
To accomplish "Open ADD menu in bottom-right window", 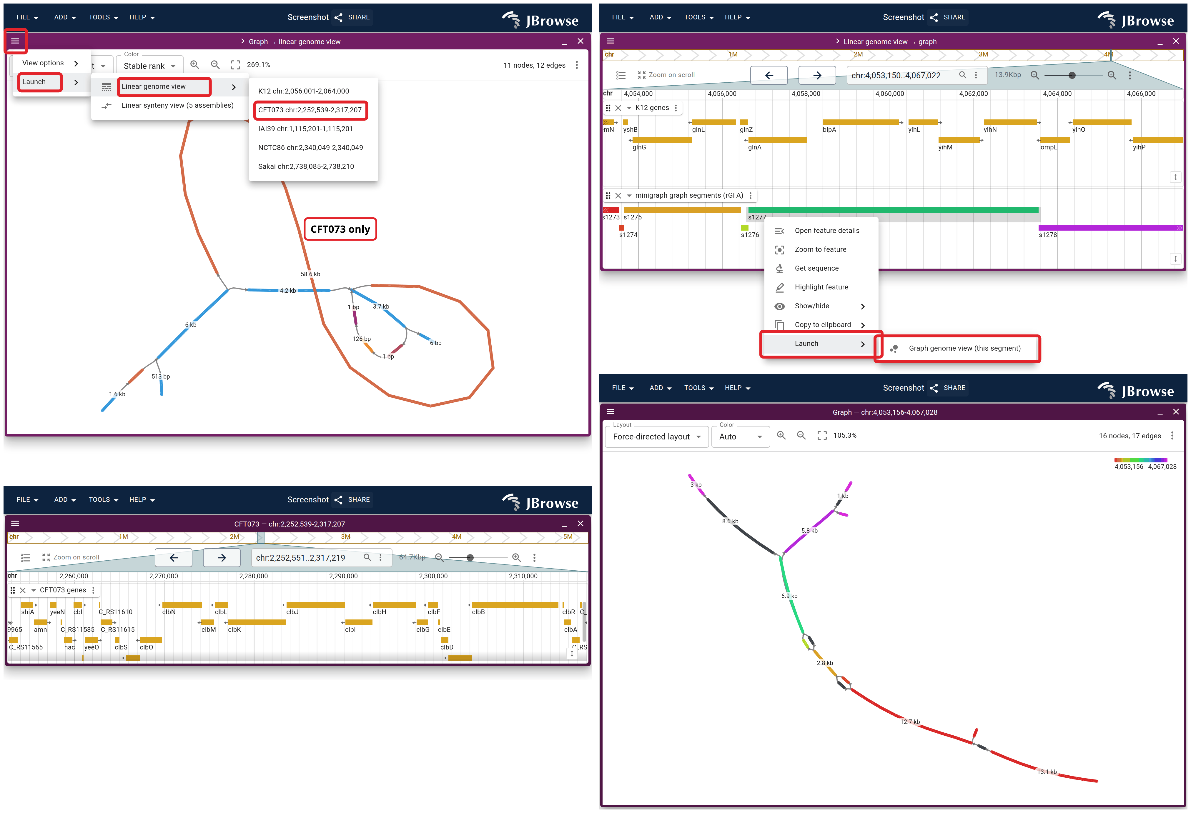I will pos(660,388).
